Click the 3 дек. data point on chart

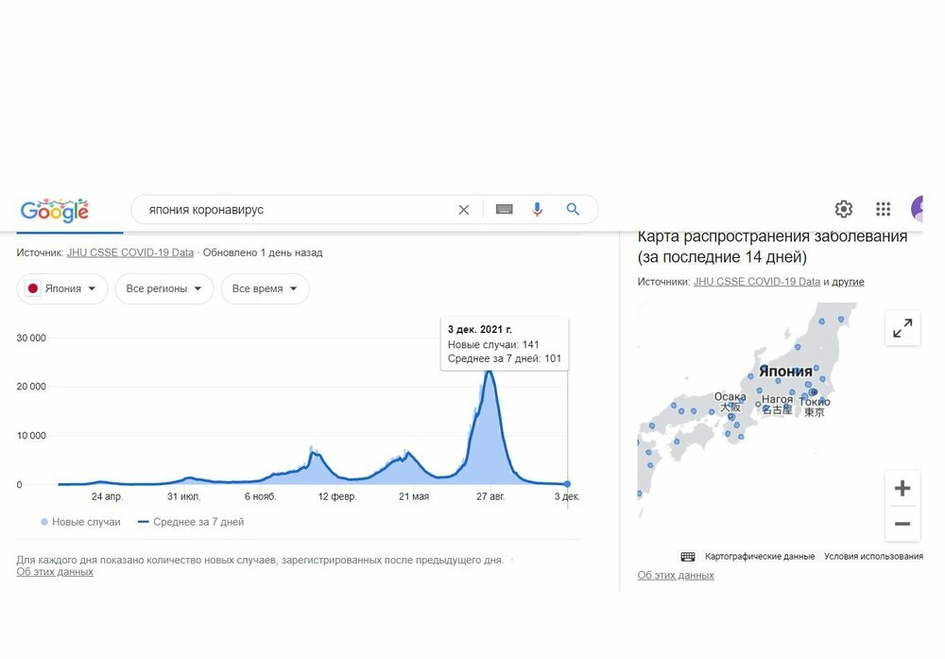(567, 484)
